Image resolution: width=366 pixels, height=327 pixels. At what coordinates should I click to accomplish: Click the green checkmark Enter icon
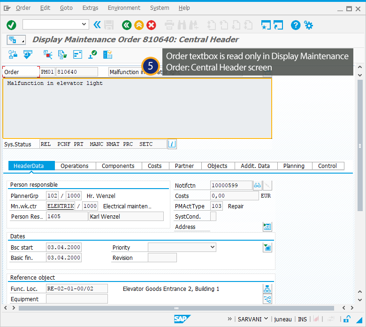11,25
